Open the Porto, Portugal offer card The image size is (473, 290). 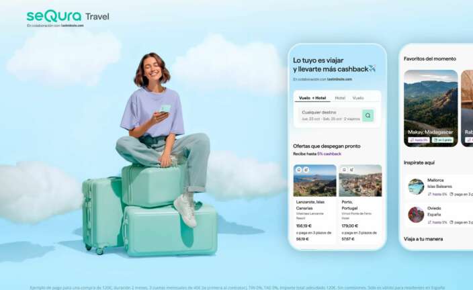pyautogui.click(x=361, y=204)
